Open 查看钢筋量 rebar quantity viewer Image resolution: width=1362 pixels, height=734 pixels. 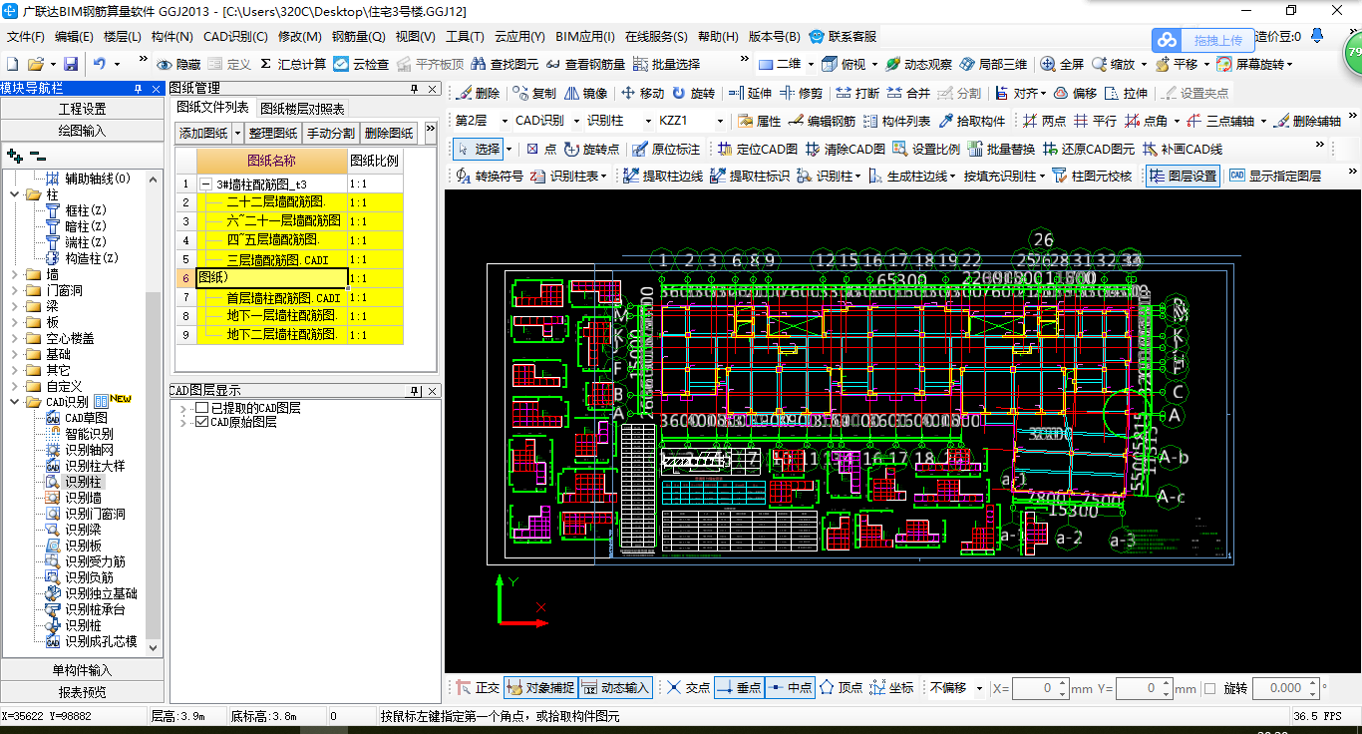(x=586, y=64)
